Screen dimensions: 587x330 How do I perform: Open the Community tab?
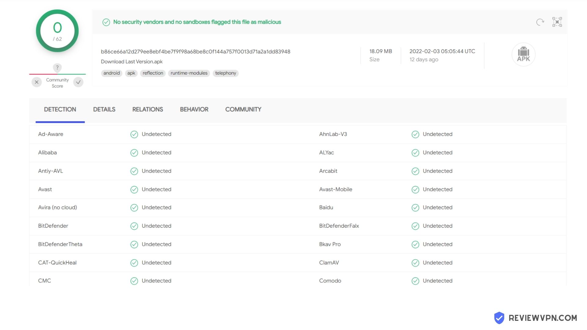point(243,109)
